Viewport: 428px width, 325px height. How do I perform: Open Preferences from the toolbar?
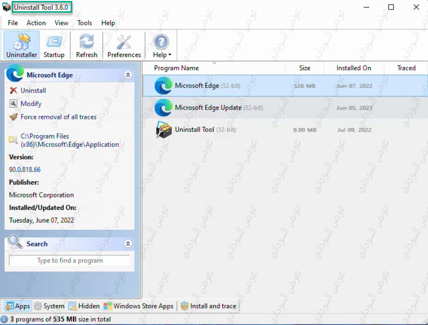click(124, 45)
